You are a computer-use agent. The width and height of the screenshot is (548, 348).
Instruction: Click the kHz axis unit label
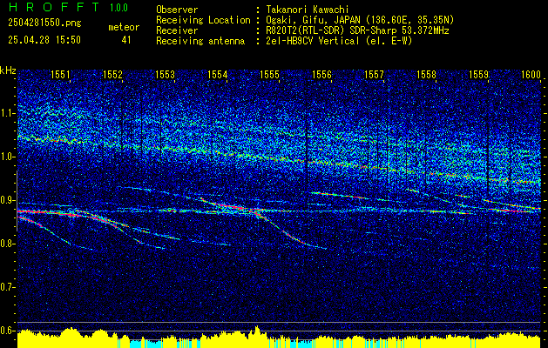(x=8, y=70)
